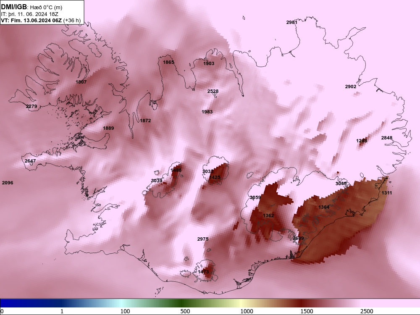Click the 2647 value on Snæfellsnes peninsula
The height and width of the screenshot is (315, 420).
[30, 161]
